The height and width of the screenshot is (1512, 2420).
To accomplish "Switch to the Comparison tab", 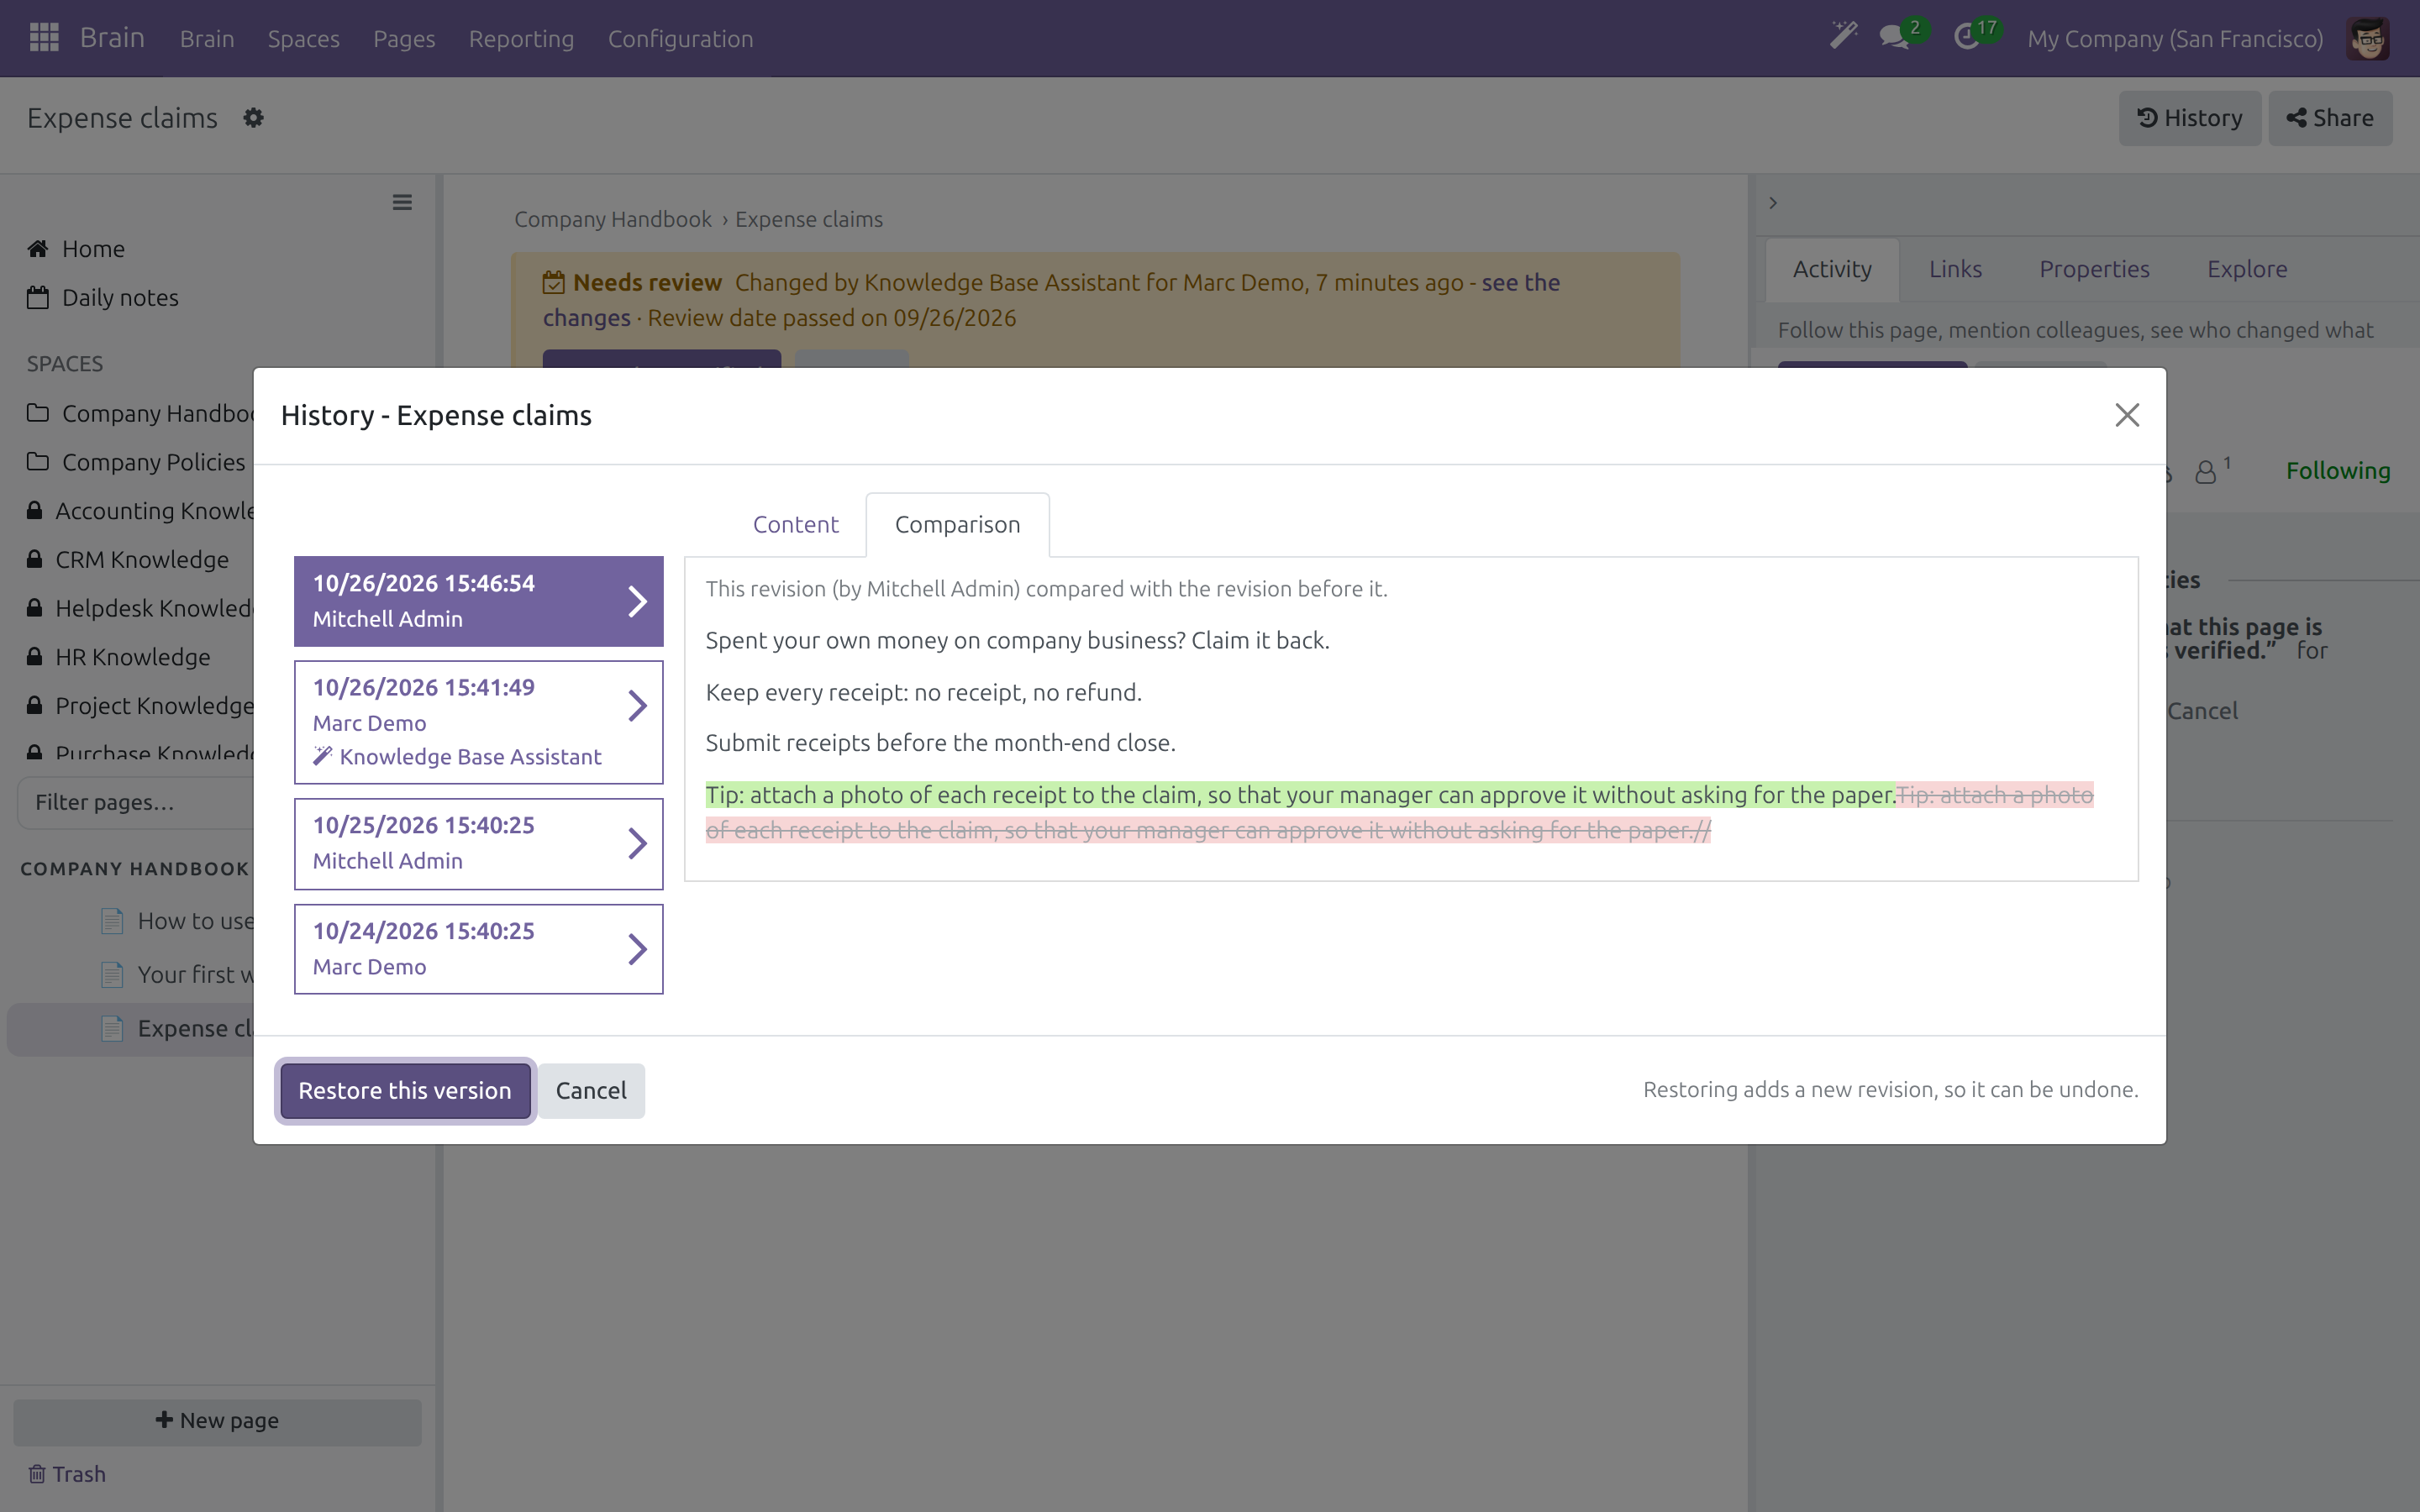I will 957,524.
